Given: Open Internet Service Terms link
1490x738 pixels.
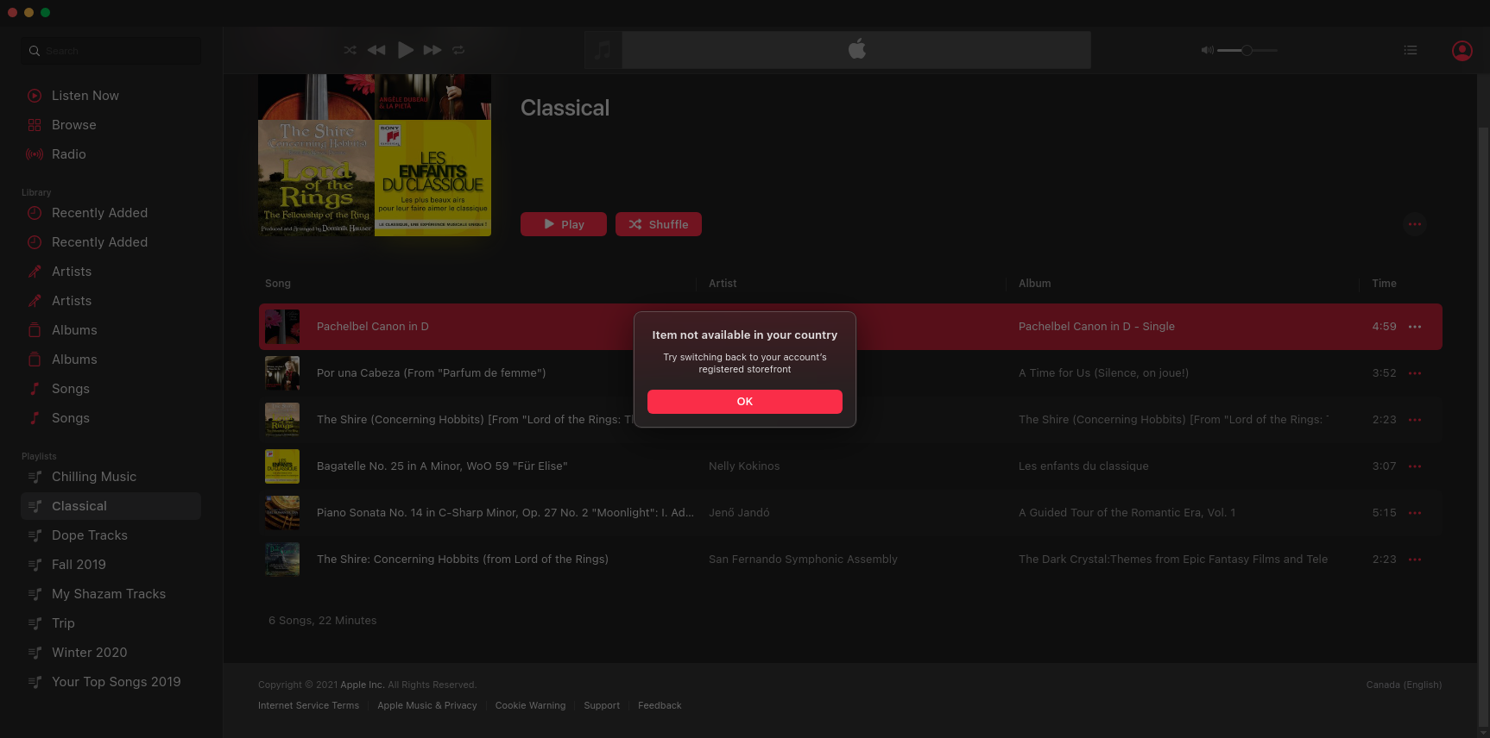Looking at the screenshot, I should [308, 705].
